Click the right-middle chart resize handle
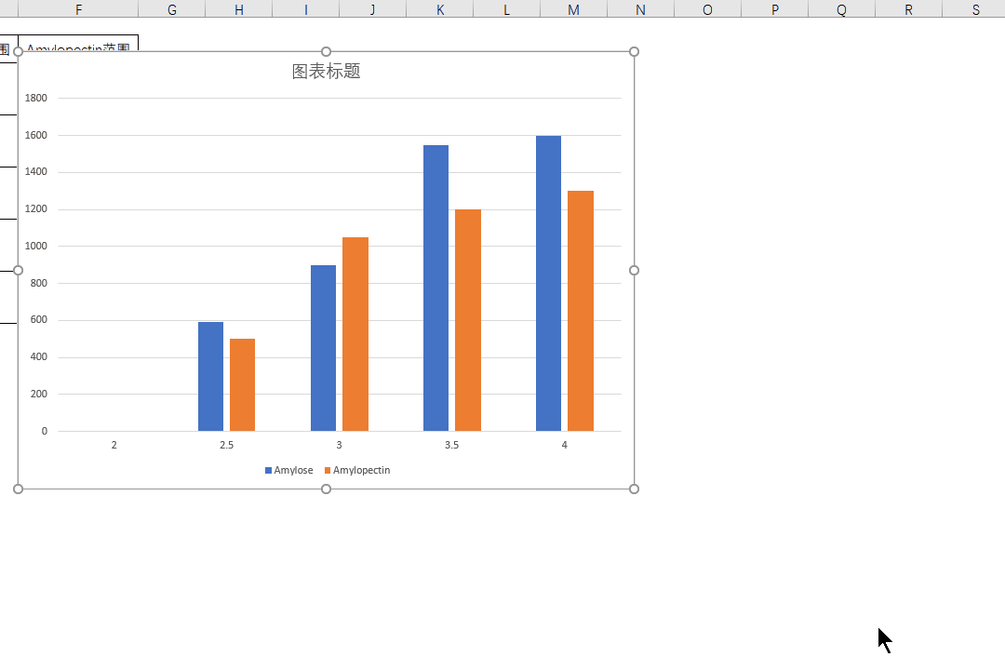Screen dimensions: 1005x670 (634, 271)
